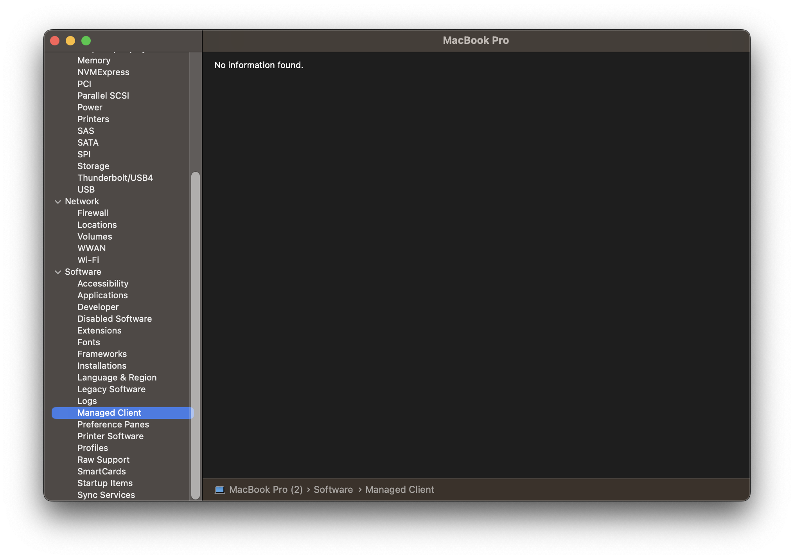Click the green zoom window button
Viewport: 794px width, 559px height.
[86, 41]
